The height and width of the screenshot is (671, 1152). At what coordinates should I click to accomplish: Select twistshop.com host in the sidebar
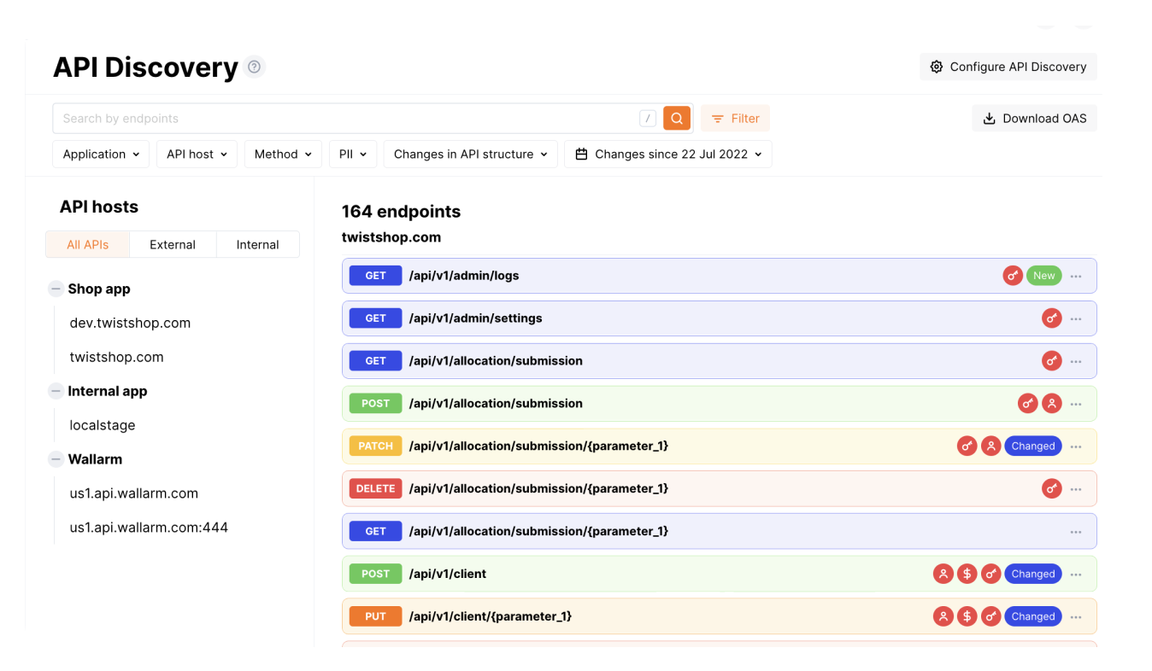(x=116, y=357)
